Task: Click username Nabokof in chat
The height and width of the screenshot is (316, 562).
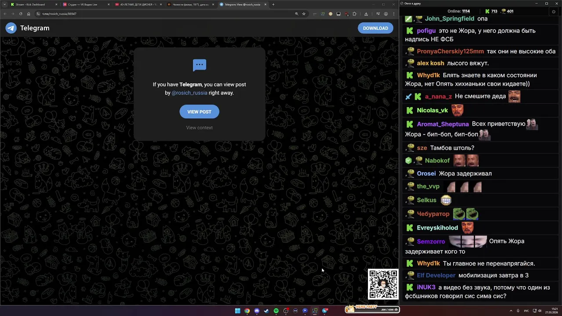Action: point(437,161)
